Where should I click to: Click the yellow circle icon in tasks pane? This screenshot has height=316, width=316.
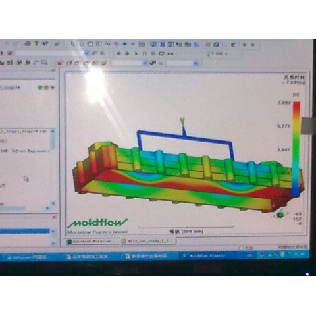[46, 88]
